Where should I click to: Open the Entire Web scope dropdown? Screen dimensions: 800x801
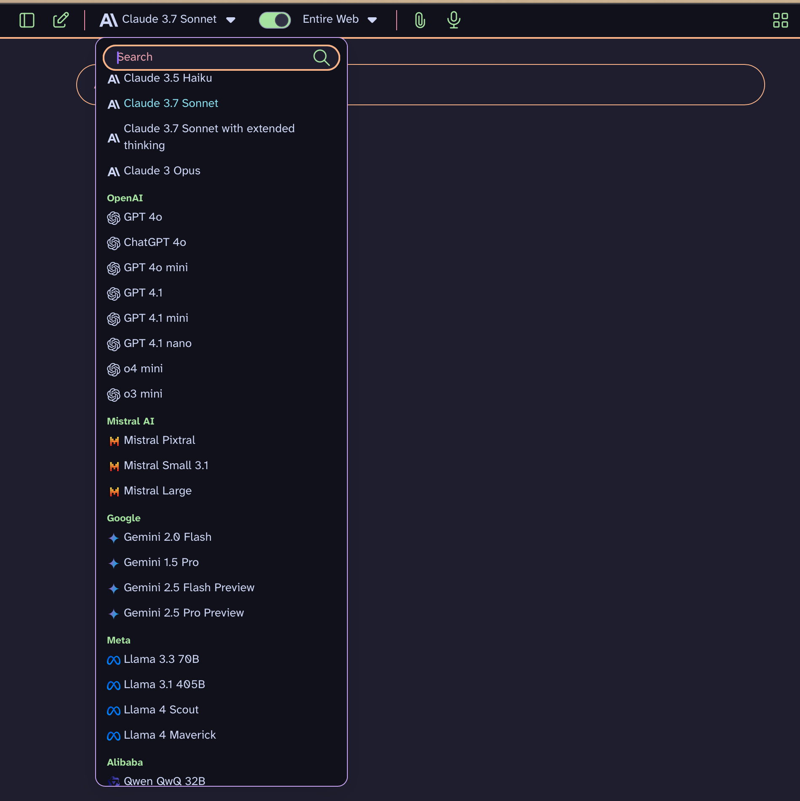pos(372,20)
